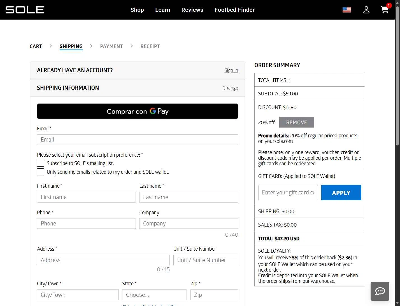Click the 'Promo details:' text
The height and width of the screenshot is (306, 400).
[273, 136]
